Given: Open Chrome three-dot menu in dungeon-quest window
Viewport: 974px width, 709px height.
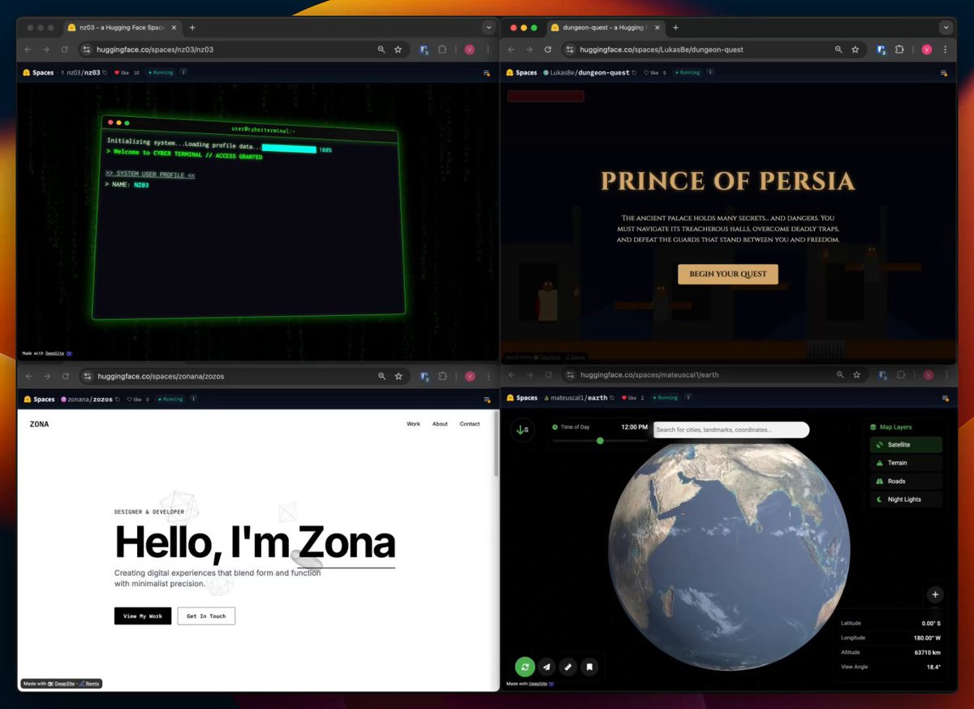Looking at the screenshot, I should click(946, 50).
